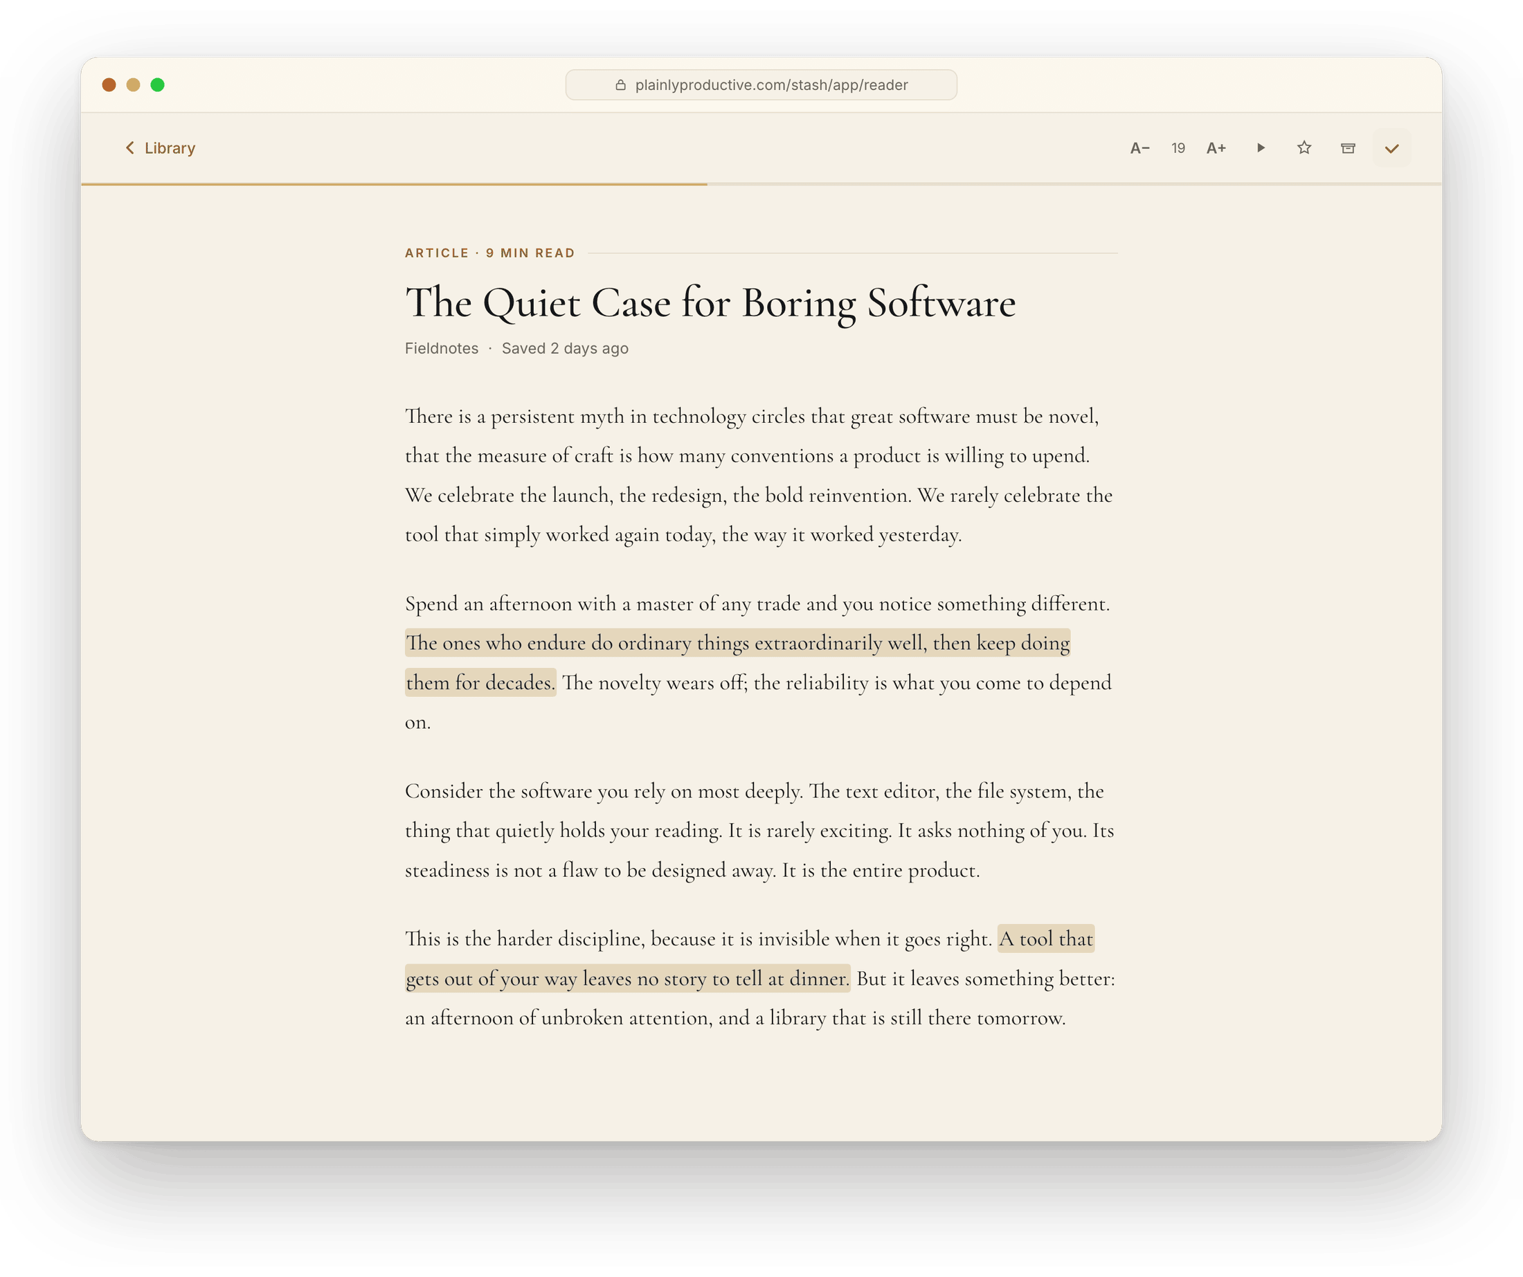Click the font size value 19
1523x1277 pixels.
pos(1178,148)
